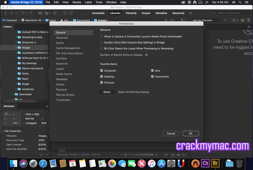The image size is (253, 170).
Task: Click the OK button
Action: [x=190, y=133]
